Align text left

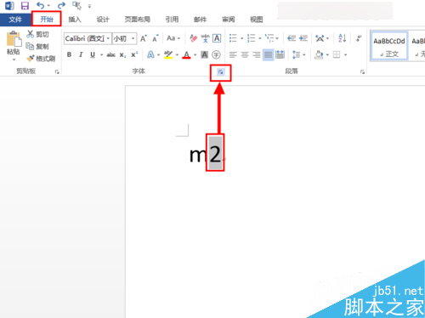pyautogui.click(x=233, y=54)
